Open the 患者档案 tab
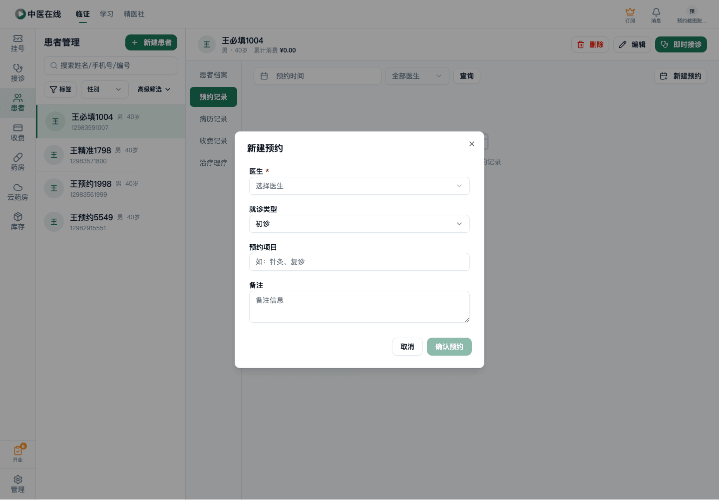The width and height of the screenshot is (719, 500). (x=213, y=75)
